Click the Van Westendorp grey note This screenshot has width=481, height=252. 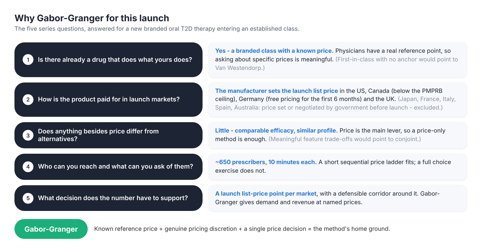tap(336, 64)
